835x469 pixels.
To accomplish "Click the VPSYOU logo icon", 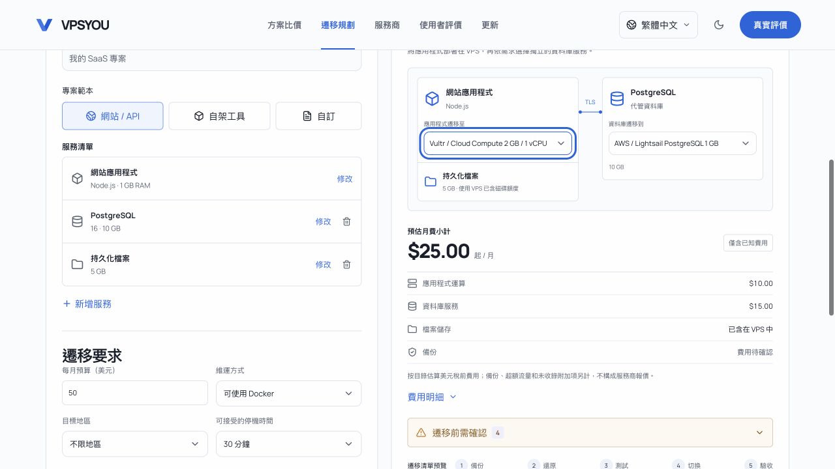I will coord(44,25).
